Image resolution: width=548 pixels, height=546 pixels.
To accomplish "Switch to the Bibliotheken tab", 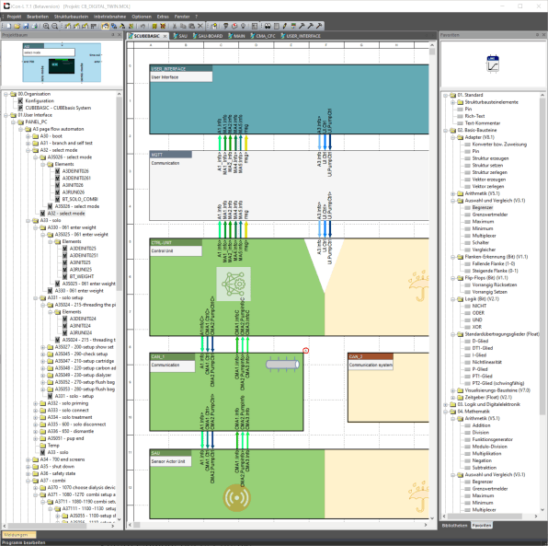I will (x=454, y=526).
